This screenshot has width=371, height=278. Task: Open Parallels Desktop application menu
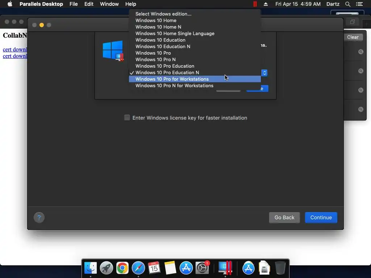[41, 4]
